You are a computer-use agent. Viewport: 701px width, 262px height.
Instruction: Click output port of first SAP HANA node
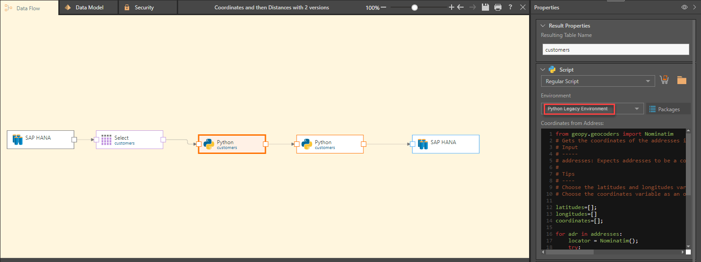point(74,140)
